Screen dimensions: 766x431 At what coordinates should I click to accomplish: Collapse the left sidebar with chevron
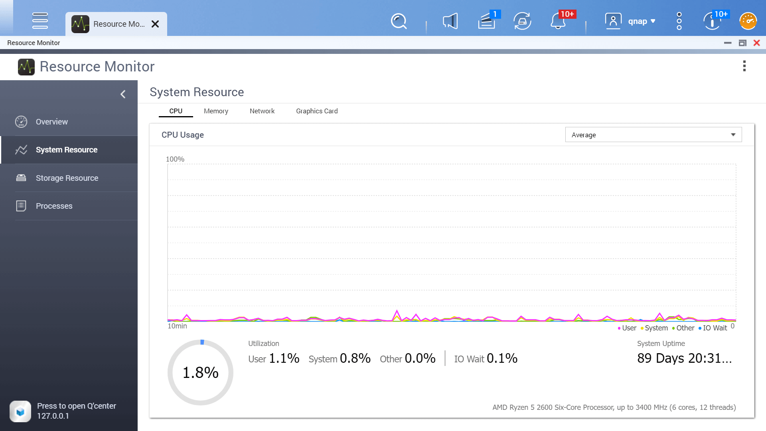tap(123, 94)
